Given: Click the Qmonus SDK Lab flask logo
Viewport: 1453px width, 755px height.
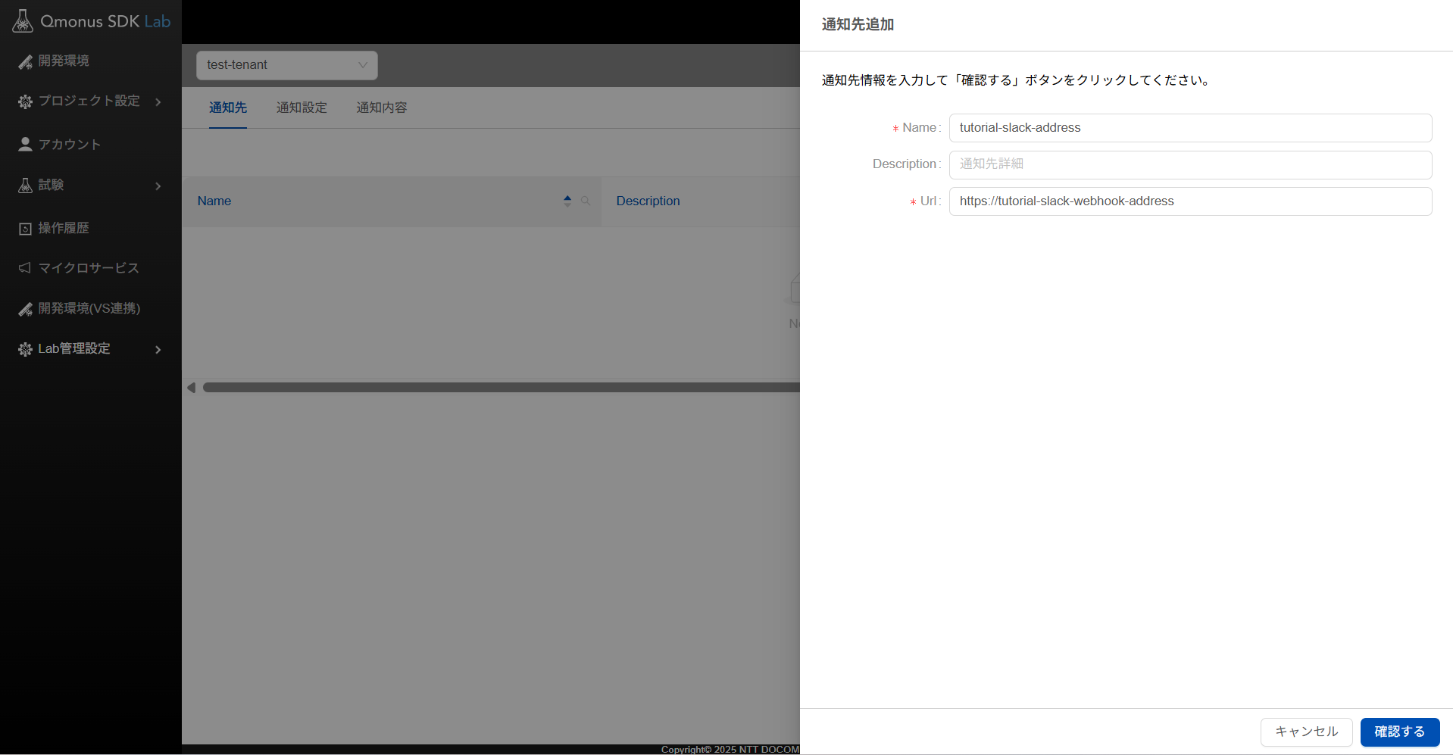Looking at the screenshot, I should pos(23,21).
